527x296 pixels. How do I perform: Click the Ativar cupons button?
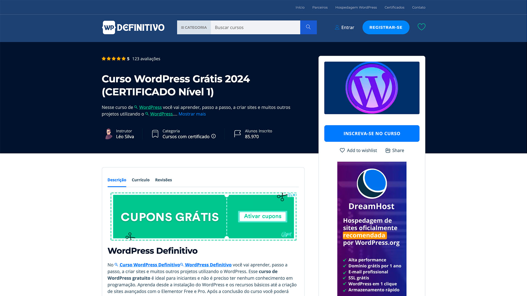[x=263, y=216]
